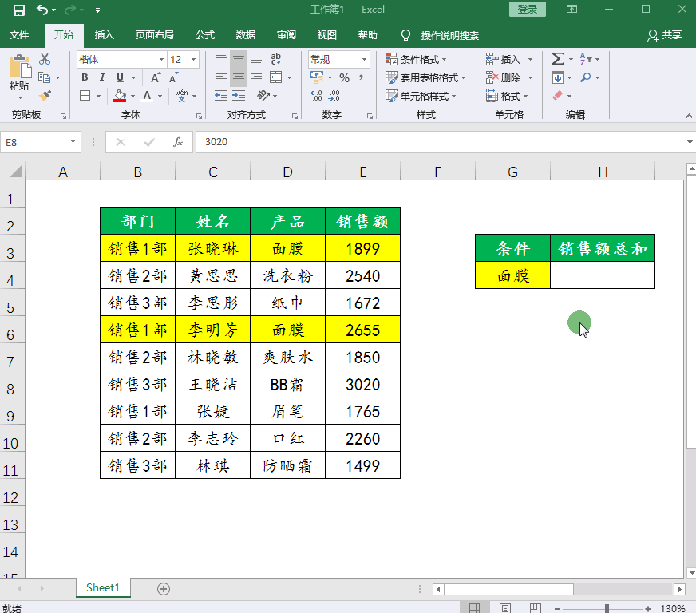Select the Cut scissors icon
Screen dimensions: 696x613
pyautogui.click(x=45, y=58)
